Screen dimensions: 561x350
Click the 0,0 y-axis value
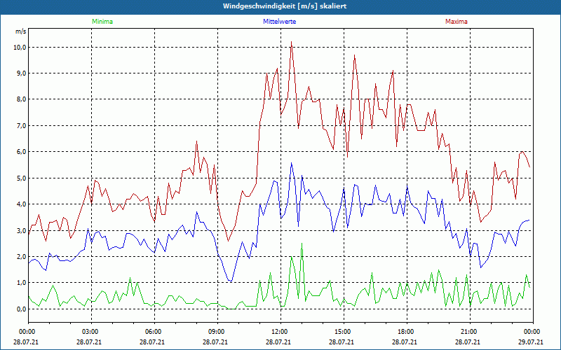(21, 309)
